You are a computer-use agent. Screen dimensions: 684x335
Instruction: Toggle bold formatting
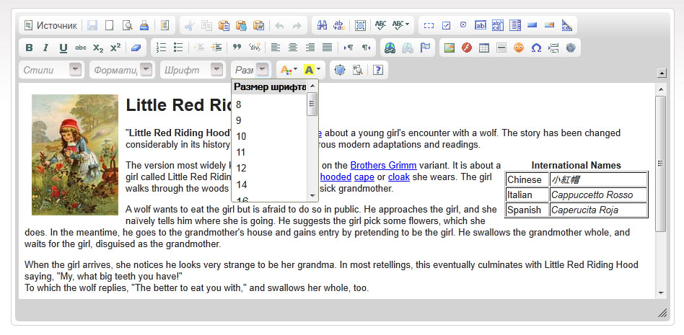(30, 48)
